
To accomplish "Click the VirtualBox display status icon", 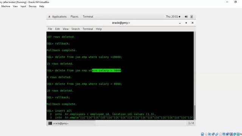I will click(x=224, y=134).
